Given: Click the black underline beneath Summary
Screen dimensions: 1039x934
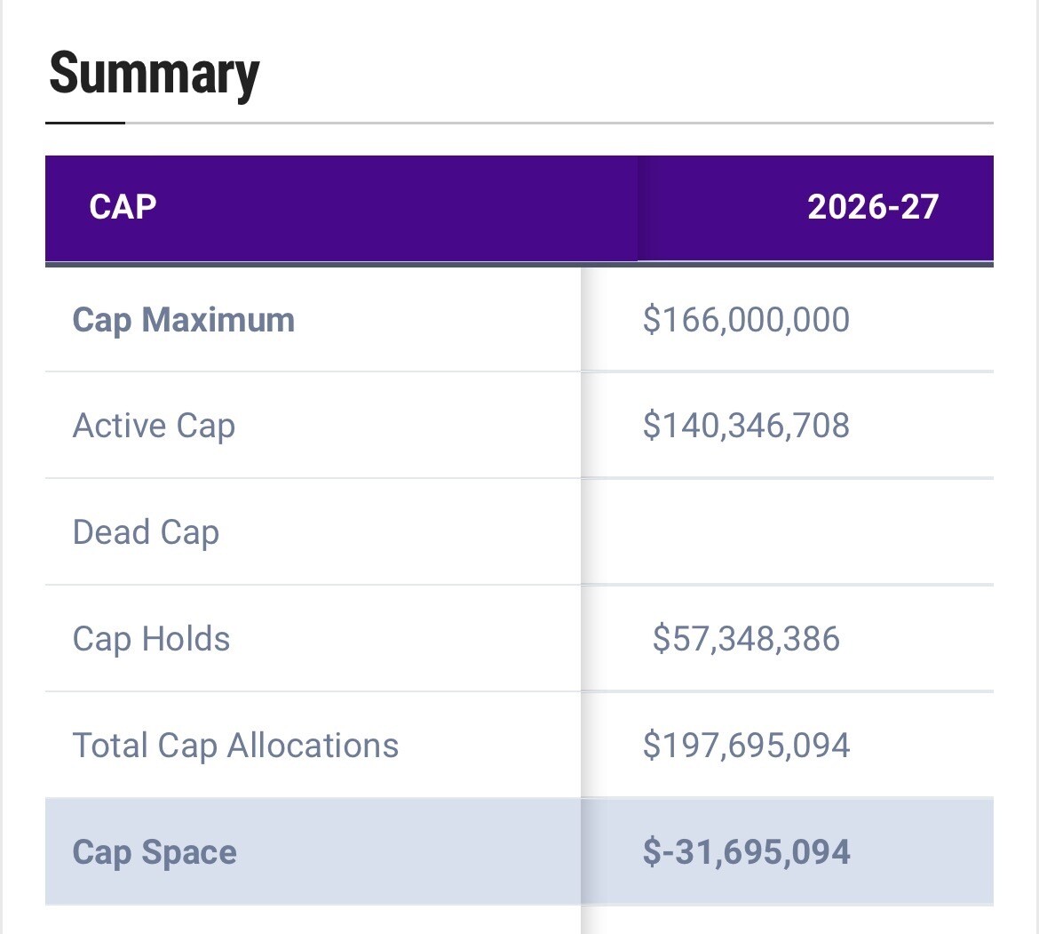Looking at the screenshot, I should (85, 123).
